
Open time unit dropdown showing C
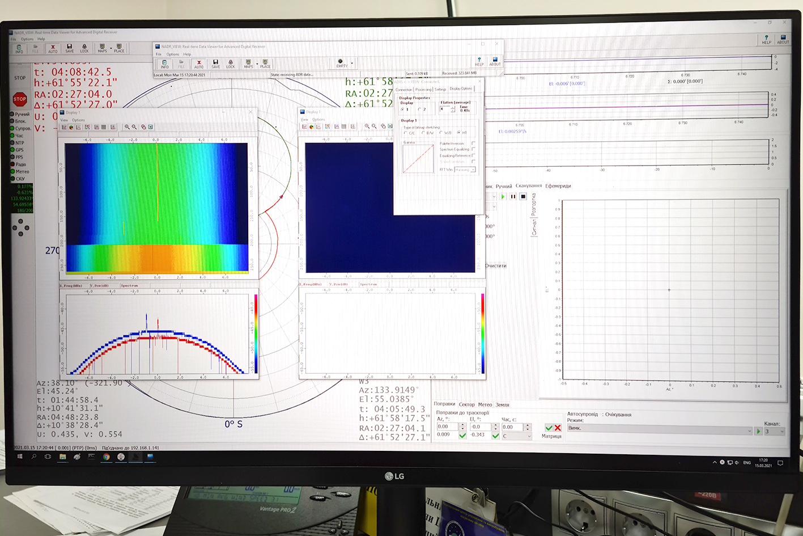tap(517, 436)
